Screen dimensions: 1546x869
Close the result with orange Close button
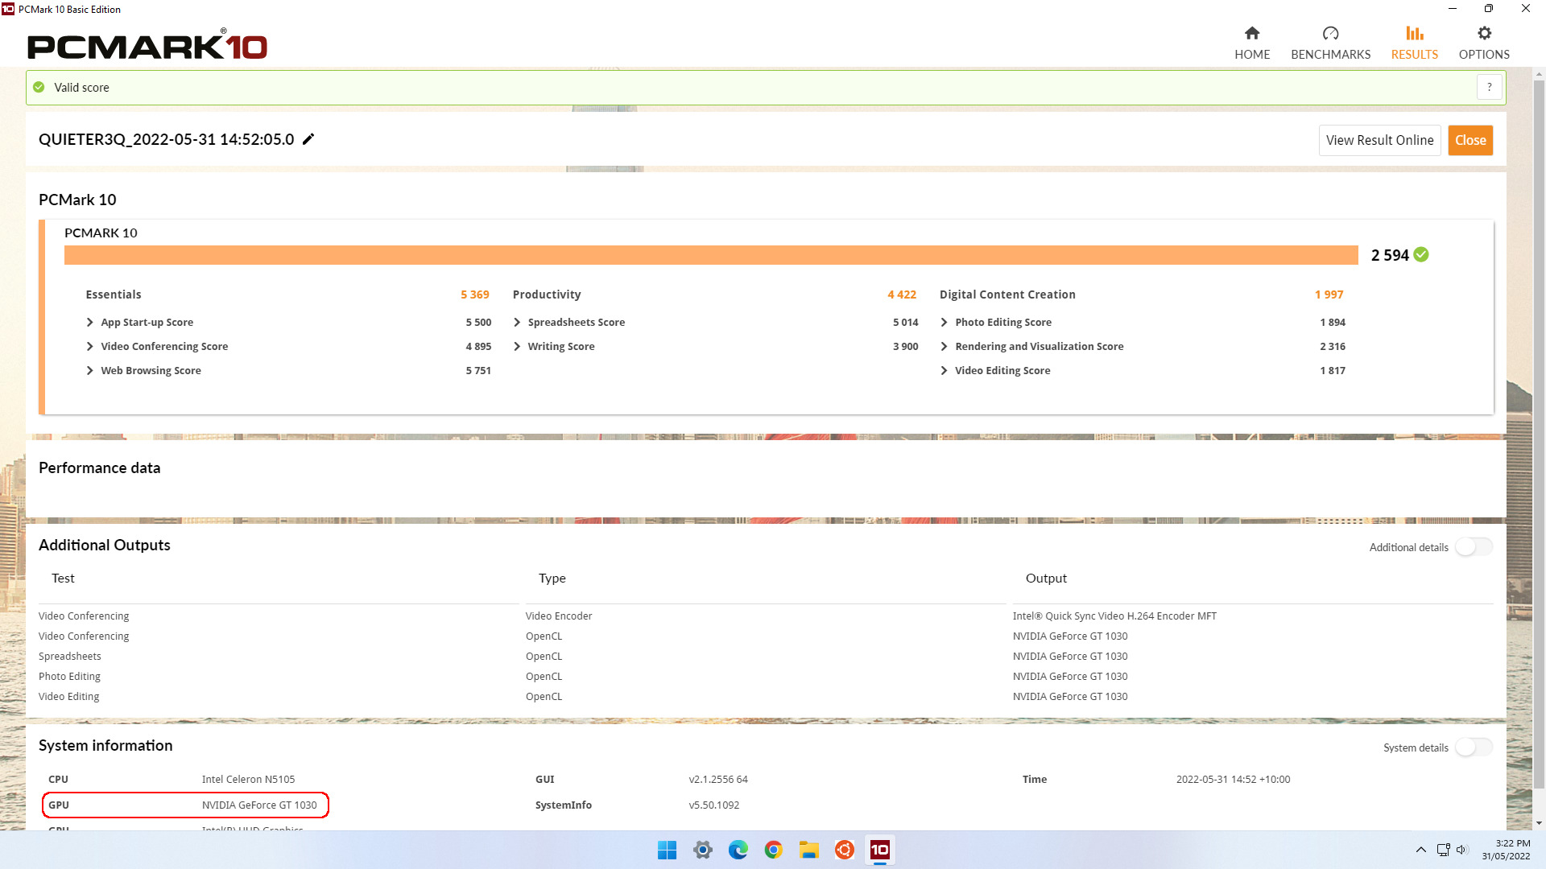(x=1470, y=140)
